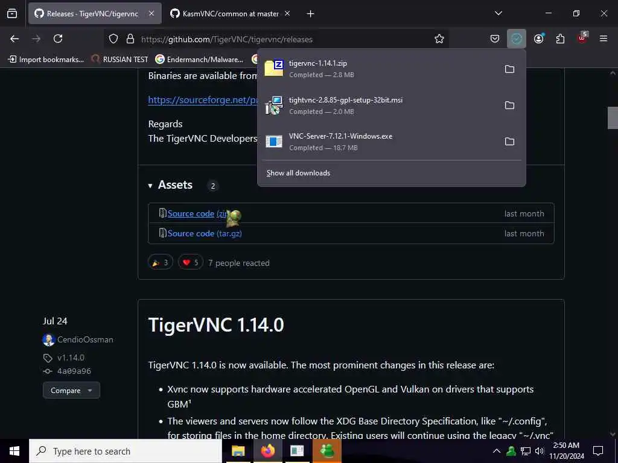This screenshot has width=618, height=463.
Task: Click the Type here to search box
Action: coord(126,451)
